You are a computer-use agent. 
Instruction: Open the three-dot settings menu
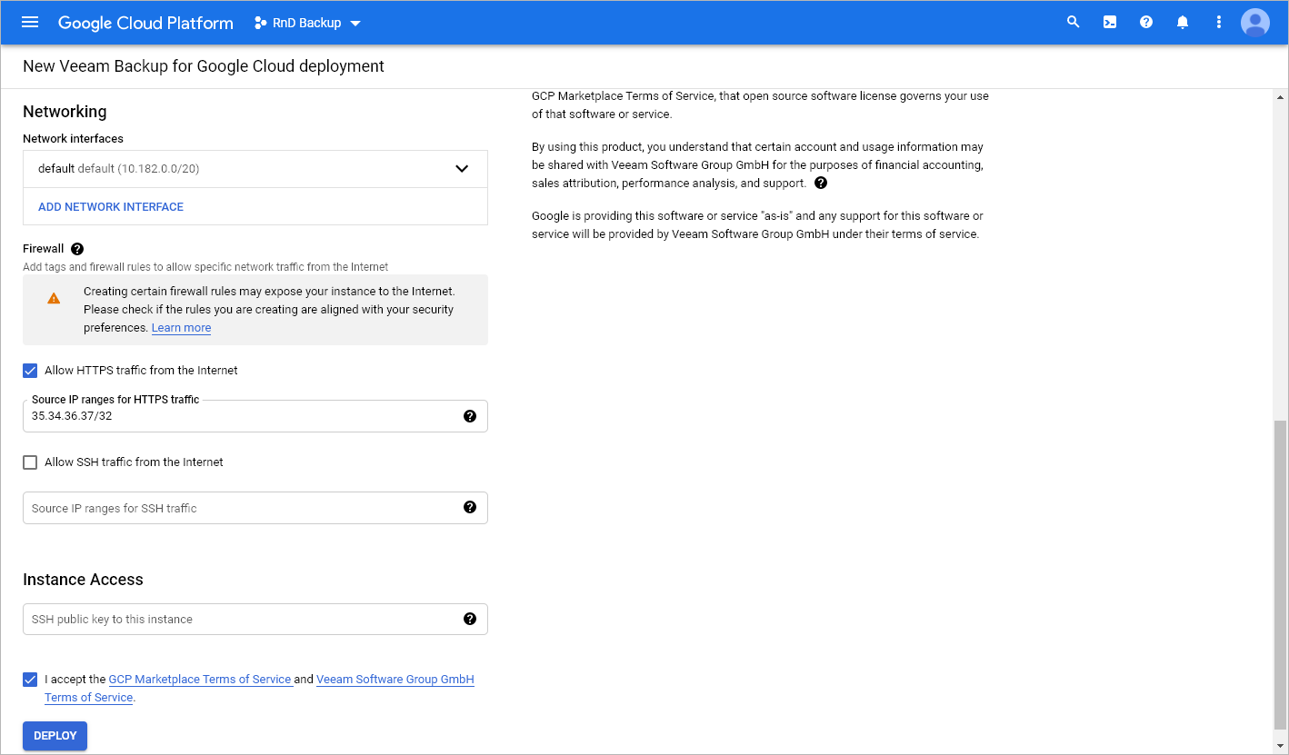(x=1219, y=23)
